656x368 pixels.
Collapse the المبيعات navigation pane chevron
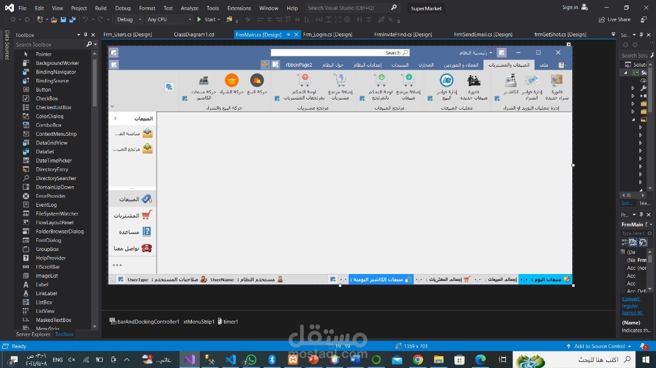(x=115, y=119)
